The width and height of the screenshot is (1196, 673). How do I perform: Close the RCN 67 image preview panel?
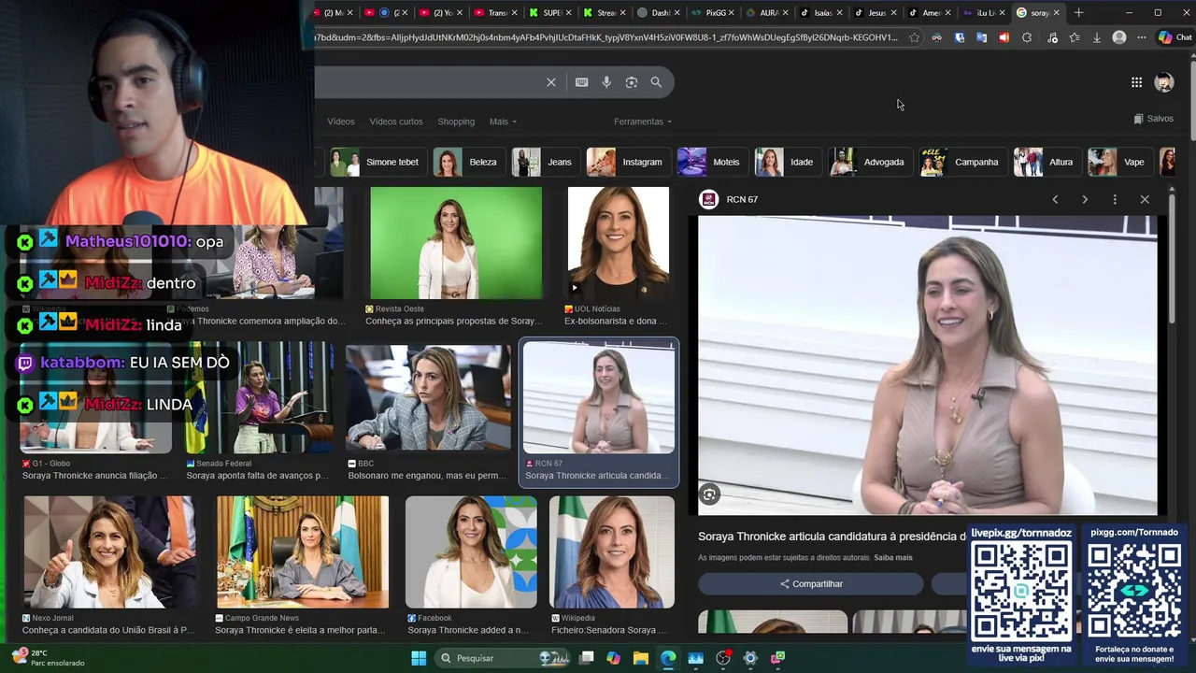tap(1145, 199)
